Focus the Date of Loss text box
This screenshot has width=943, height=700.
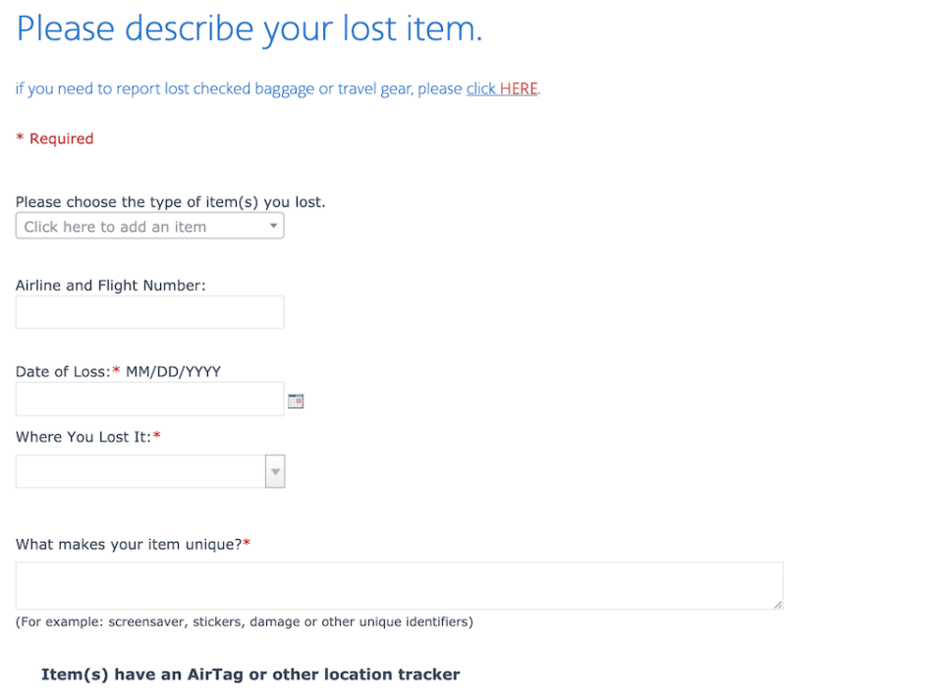(147, 399)
